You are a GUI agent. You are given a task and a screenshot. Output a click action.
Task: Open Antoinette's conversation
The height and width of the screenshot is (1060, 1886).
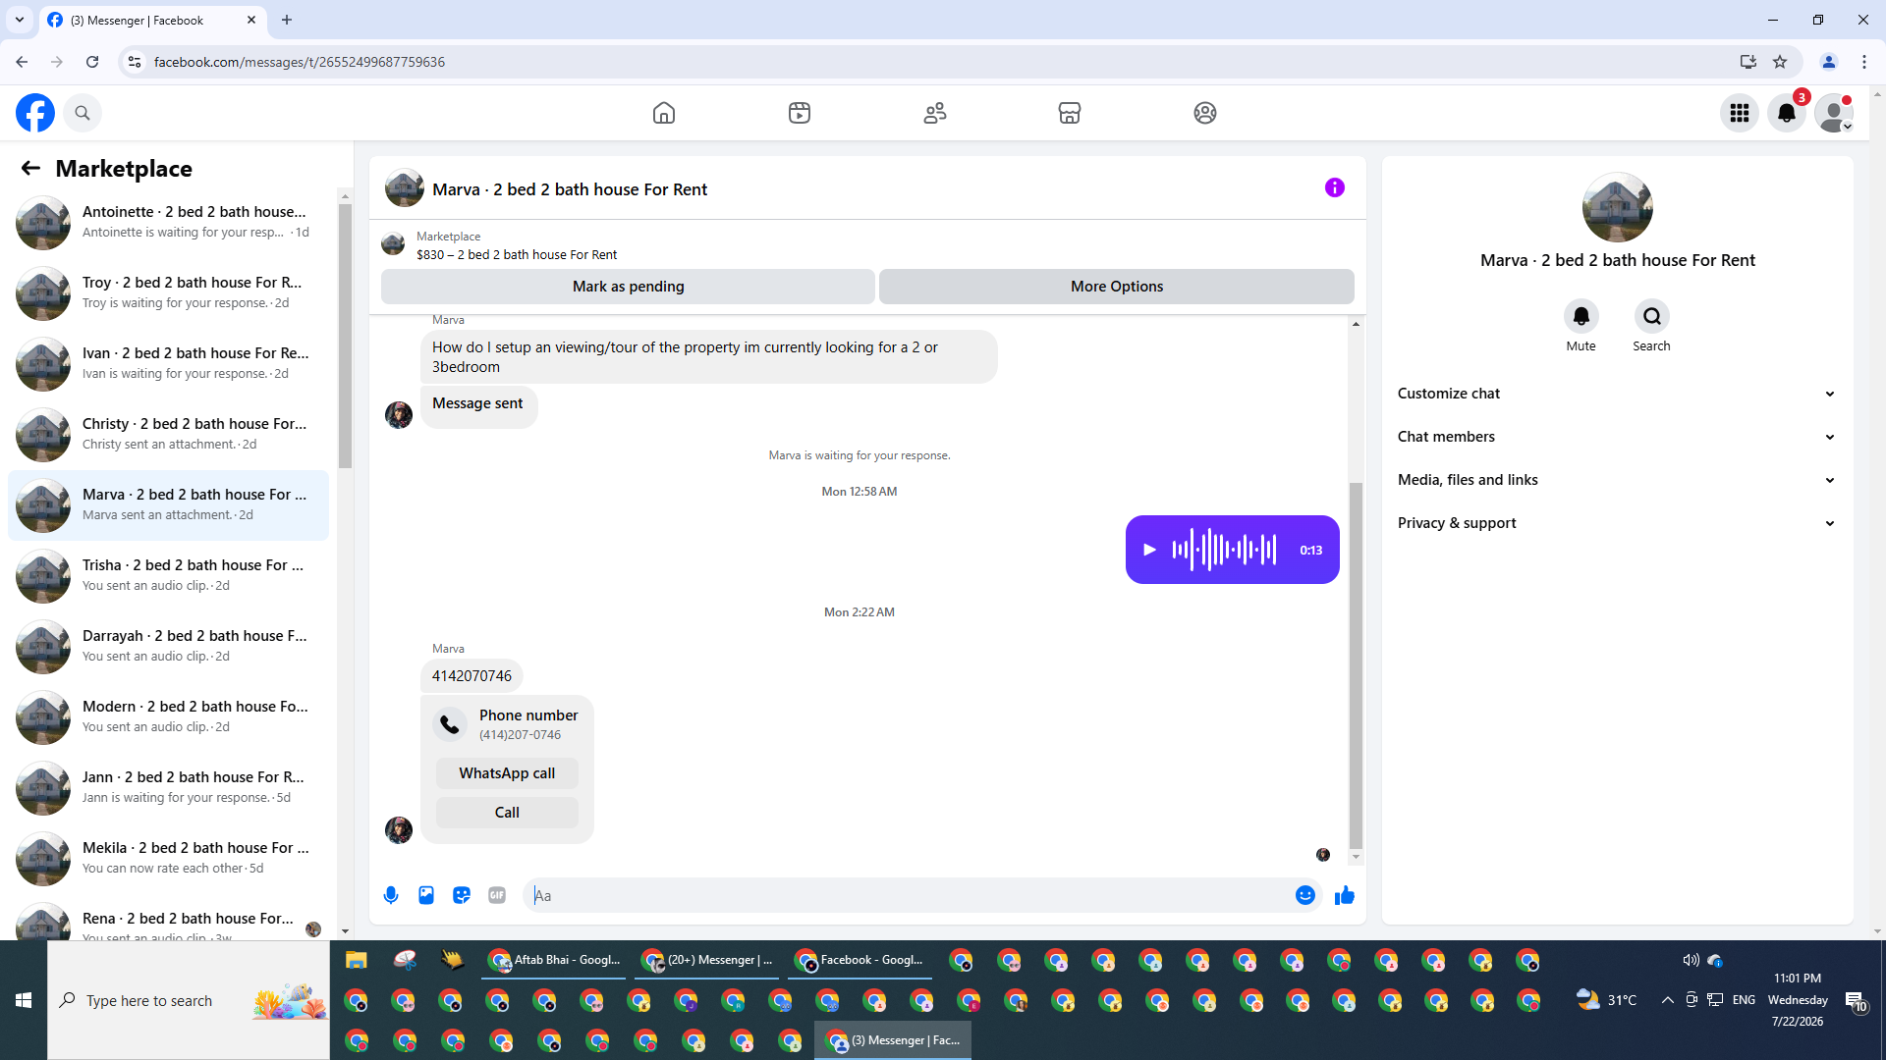(169, 222)
